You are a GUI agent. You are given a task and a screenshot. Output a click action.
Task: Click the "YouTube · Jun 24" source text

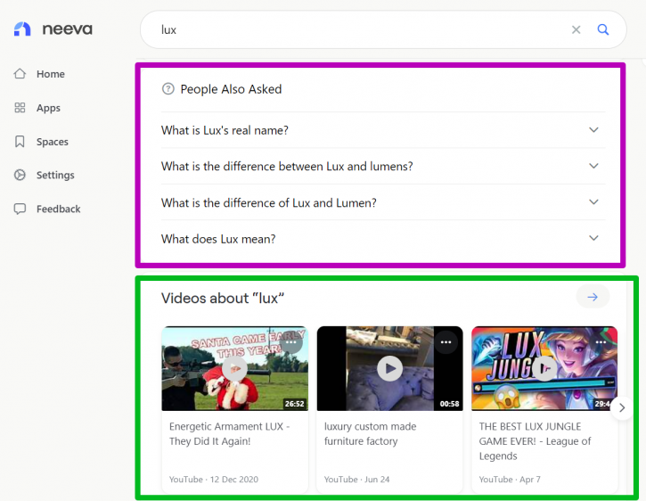(356, 480)
